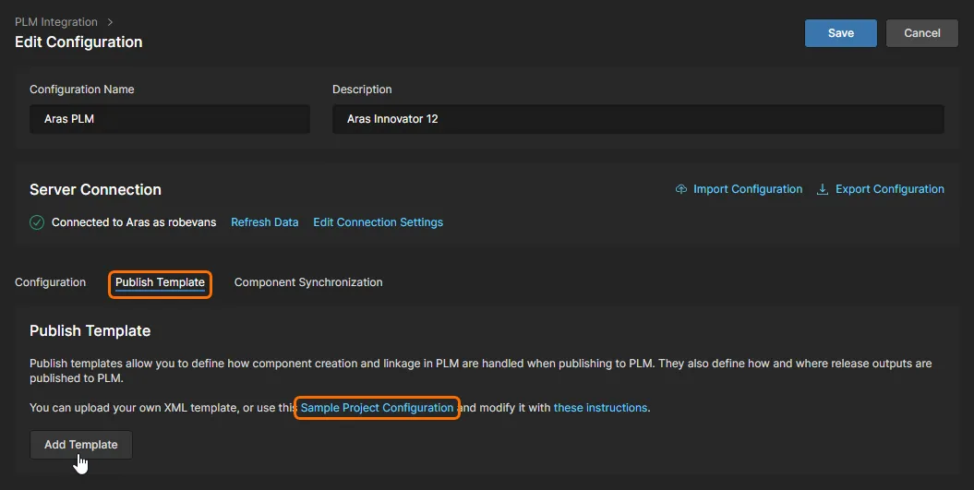Click the green connected status checkmark icon

click(x=37, y=222)
